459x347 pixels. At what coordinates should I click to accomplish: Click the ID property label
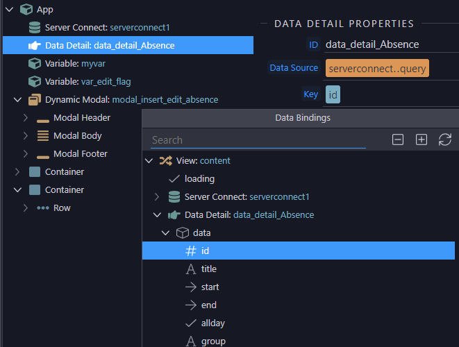coord(313,45)
